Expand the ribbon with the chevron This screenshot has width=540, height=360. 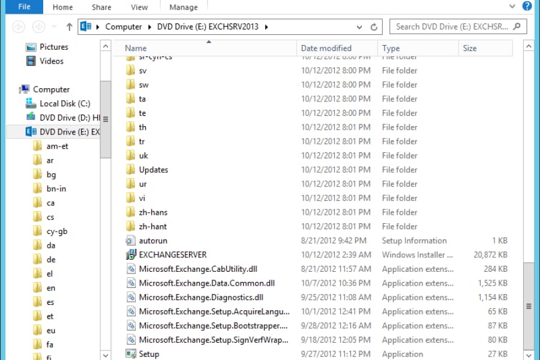click(512, 6)
